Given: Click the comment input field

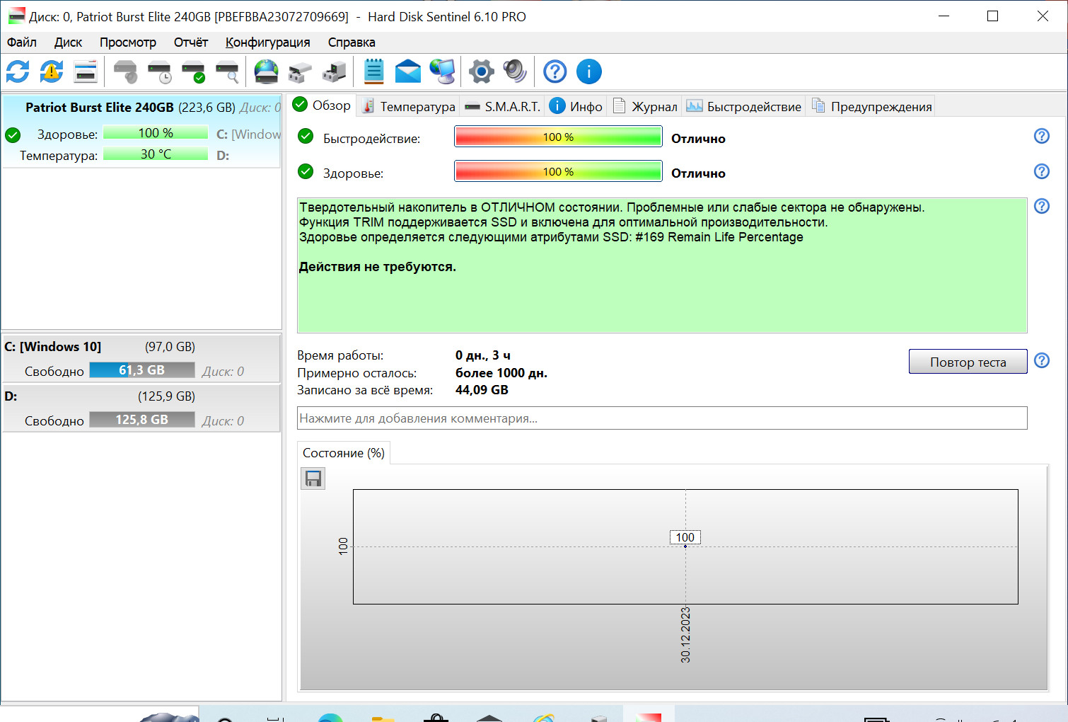Looking at the screenshot, I should pyautogui.click(x=661, y=418).
